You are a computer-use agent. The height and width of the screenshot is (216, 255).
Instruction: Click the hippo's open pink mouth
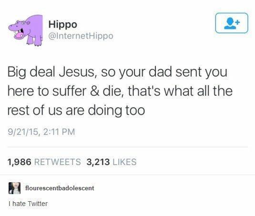point(19,34)
